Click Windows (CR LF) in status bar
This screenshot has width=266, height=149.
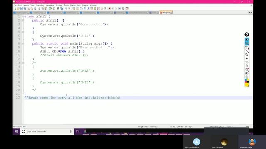pyautogui.click(x=217, y=127)
